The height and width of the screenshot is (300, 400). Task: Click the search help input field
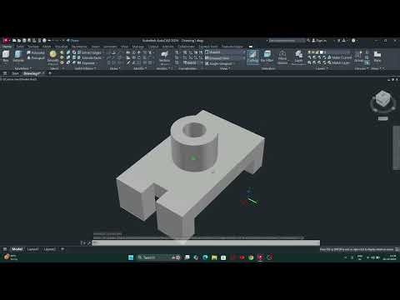pyautogui.click(x=287, y=41)
